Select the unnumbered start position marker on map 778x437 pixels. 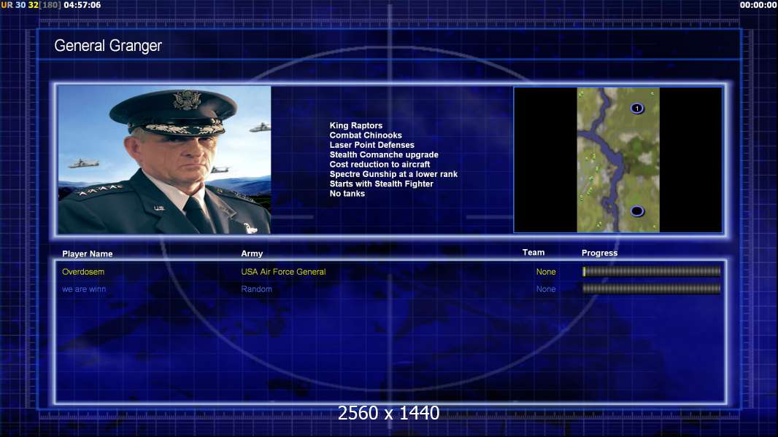click(x=637, y=211)
